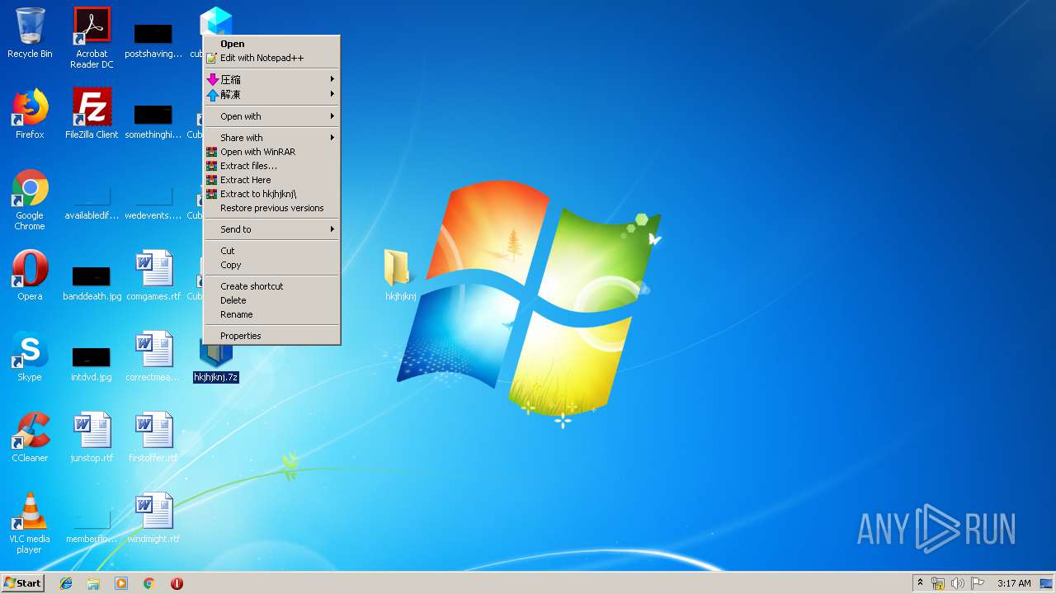
Task: Launch Acrobat Reader DC shortcut
Action: 92,37
